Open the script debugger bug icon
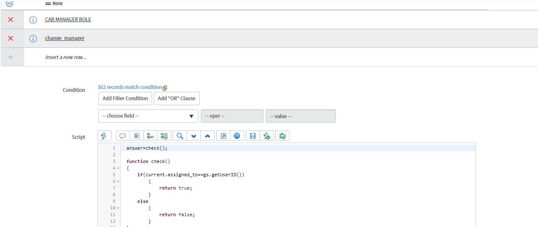Image resolution: width=538 pixels, height=227 pixels. [x=283, y=136]
